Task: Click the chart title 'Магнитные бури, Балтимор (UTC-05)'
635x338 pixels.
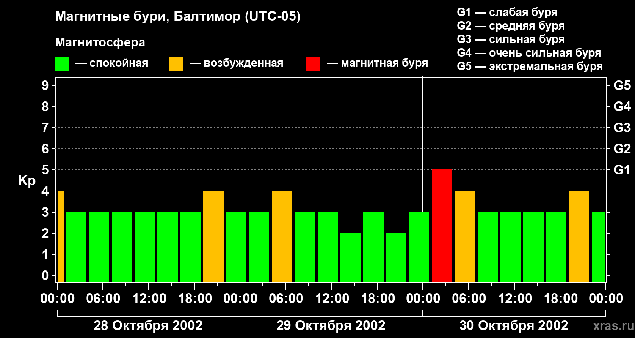Action: pyautogui.click(x=178, y=17)
